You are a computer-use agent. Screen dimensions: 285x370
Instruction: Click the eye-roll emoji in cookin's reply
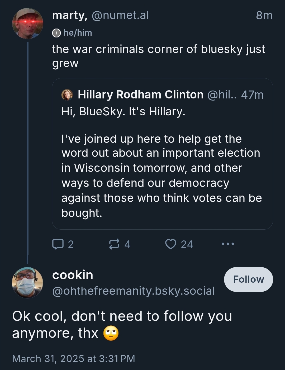point(111,334)
